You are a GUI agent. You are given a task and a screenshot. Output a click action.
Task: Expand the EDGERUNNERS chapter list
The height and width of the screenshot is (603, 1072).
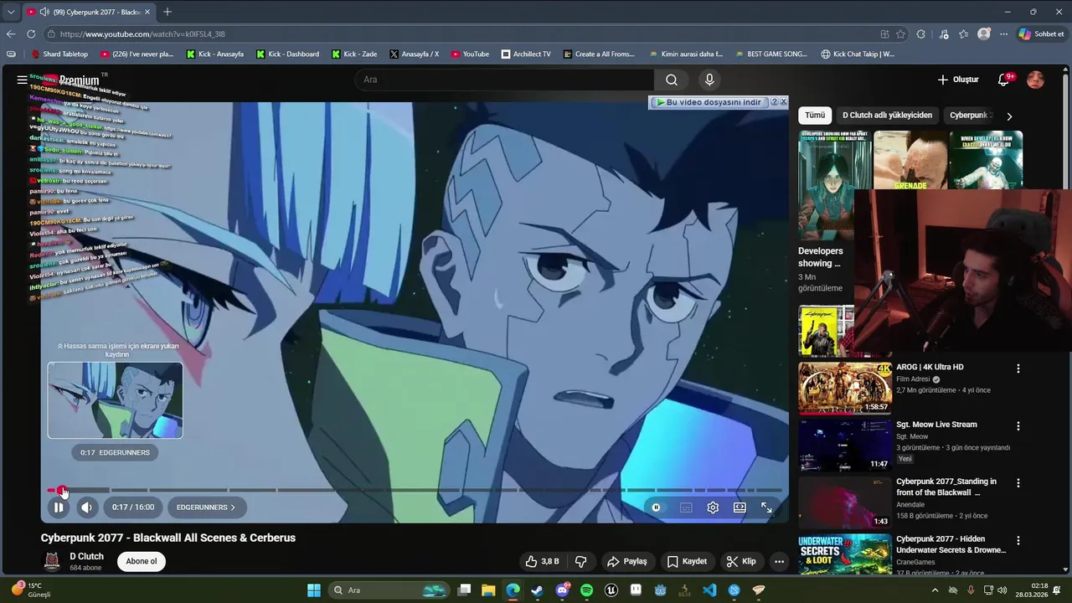(x=205, y=508)
